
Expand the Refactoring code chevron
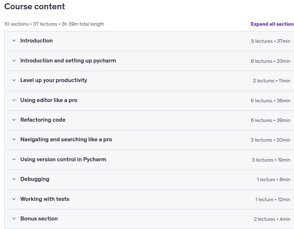click(14, 120)
